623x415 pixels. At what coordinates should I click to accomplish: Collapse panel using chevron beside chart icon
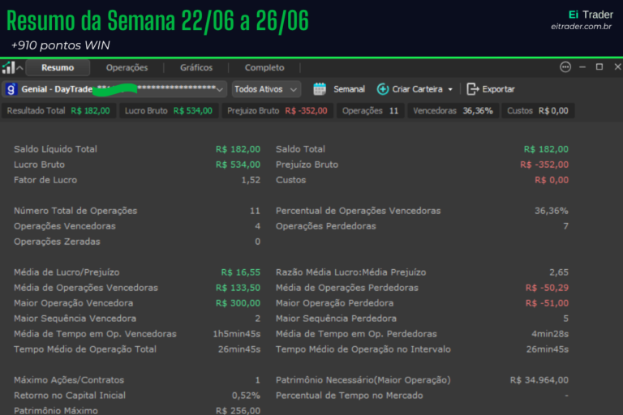pyautogui.click(x=19, y=68)
